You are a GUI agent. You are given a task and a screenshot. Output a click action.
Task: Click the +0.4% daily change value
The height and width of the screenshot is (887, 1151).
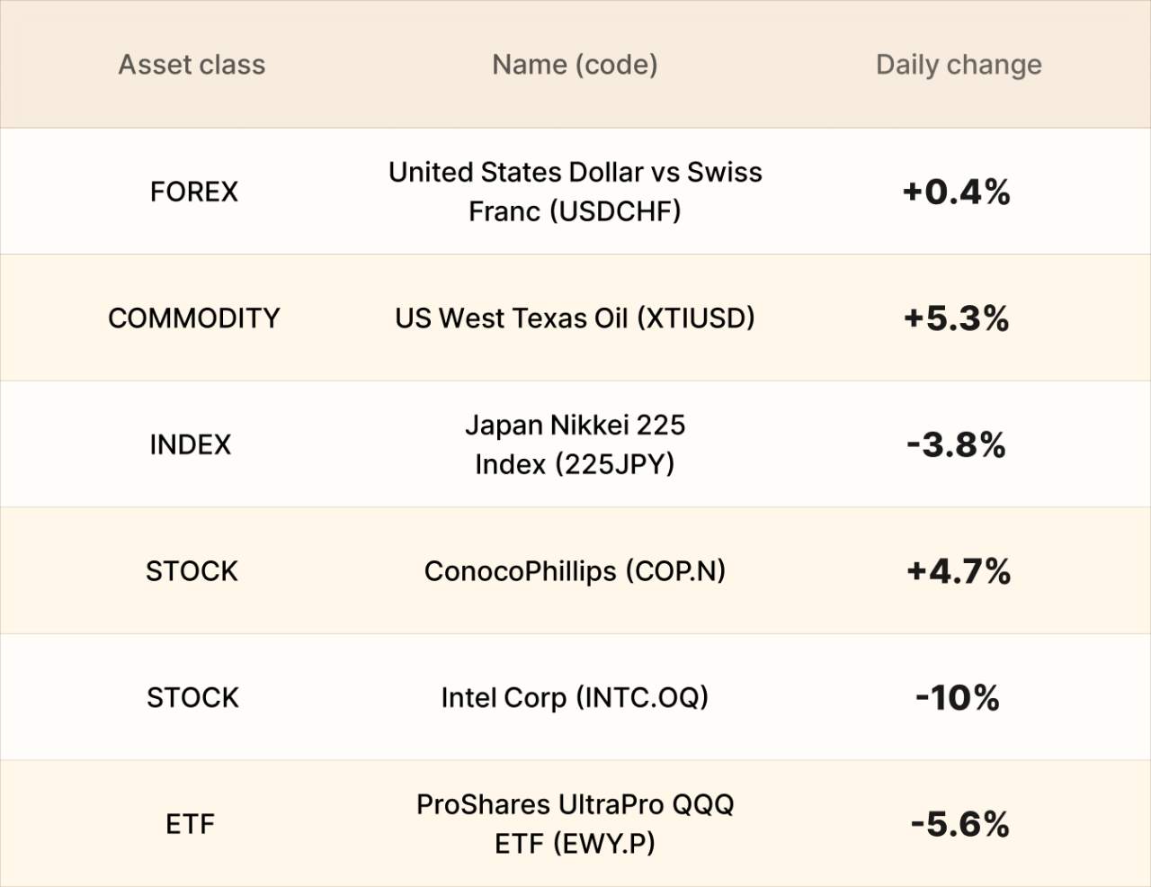[x=957, y=192]
